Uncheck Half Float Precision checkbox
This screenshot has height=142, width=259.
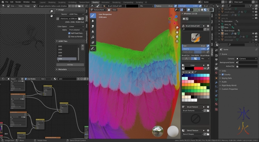pos(69,33)
